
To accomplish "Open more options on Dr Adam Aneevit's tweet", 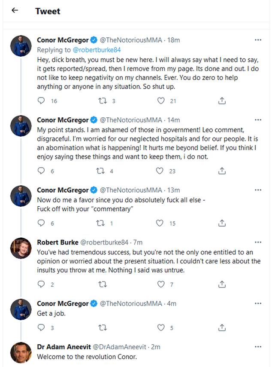I will [x=258, y=347].
